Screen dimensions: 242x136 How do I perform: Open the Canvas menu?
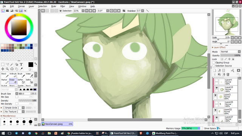click(x=21, y=6)
